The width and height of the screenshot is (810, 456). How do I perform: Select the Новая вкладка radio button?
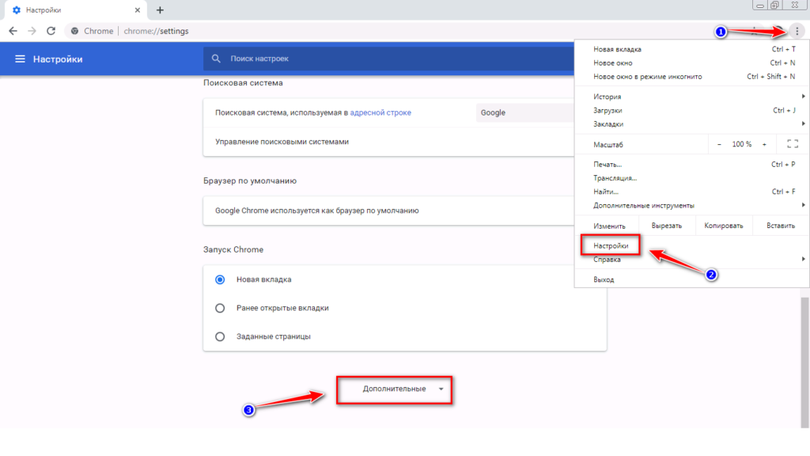220,279
